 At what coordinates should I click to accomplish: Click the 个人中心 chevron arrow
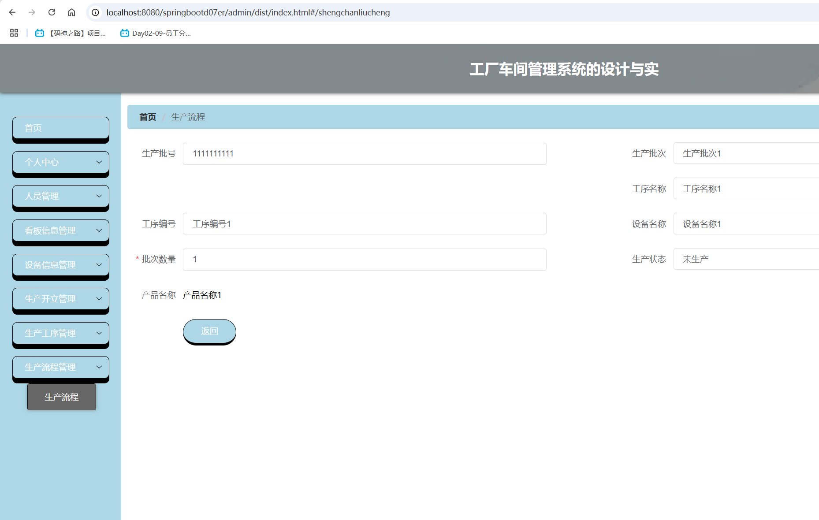point(99,162)
